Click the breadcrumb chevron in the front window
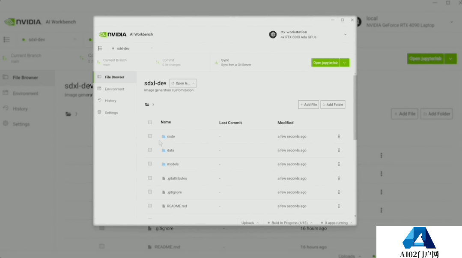Viewport: 462px width, 258px height. point(153,105)
